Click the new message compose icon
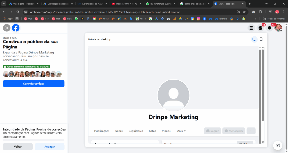Viewport: 288px width, 153px height. click(x=278, y=145)
